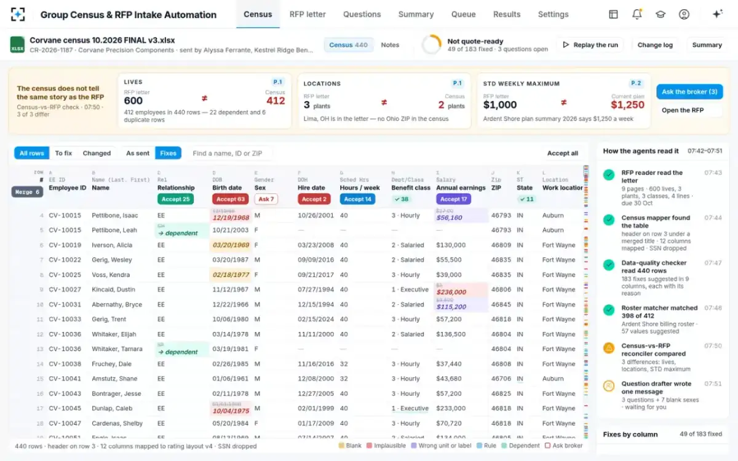738x461 pixels.
Task: Select the All rows filter
Action: tap(32, 153)
